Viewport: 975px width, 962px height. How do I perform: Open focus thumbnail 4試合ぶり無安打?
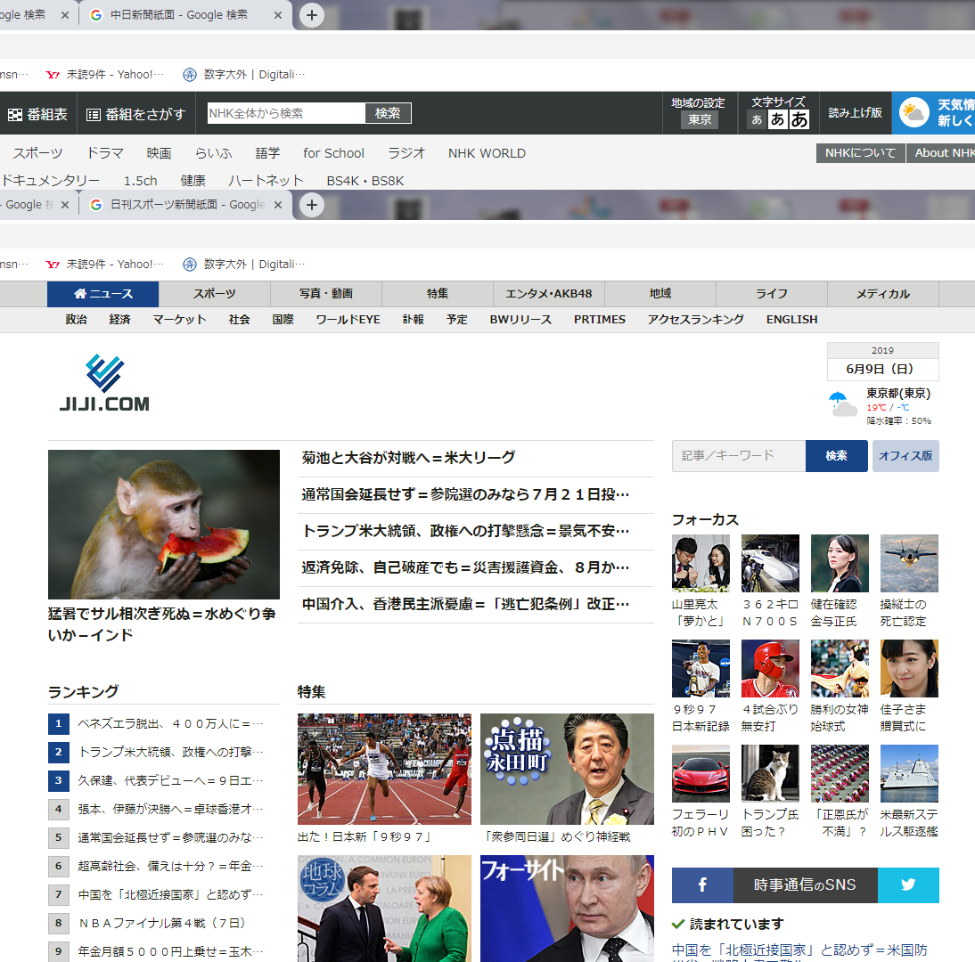(x=770, y=669)
